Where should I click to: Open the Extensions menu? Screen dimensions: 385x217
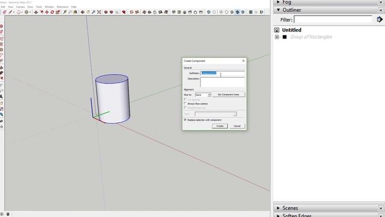pyautogui.click(x=63, y=7)
